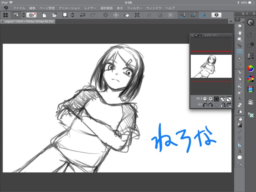Select the Gradient tool
The height and width of the screenshot is (192, 256).
pyautogui.click(x=240, y=125)
